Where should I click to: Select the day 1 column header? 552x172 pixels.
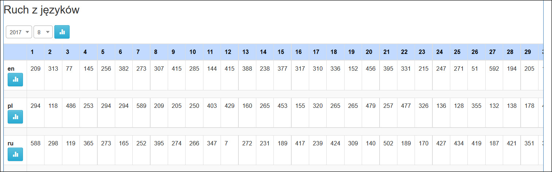pos(32,52)
